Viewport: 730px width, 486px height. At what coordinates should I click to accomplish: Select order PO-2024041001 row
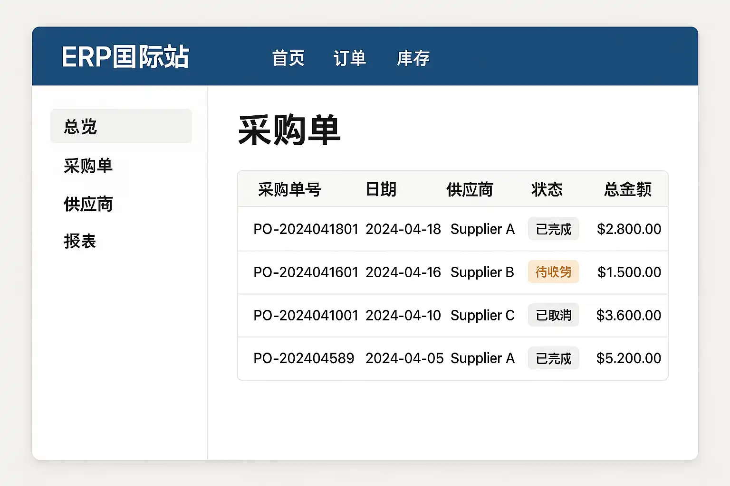[x=306, y=316]
